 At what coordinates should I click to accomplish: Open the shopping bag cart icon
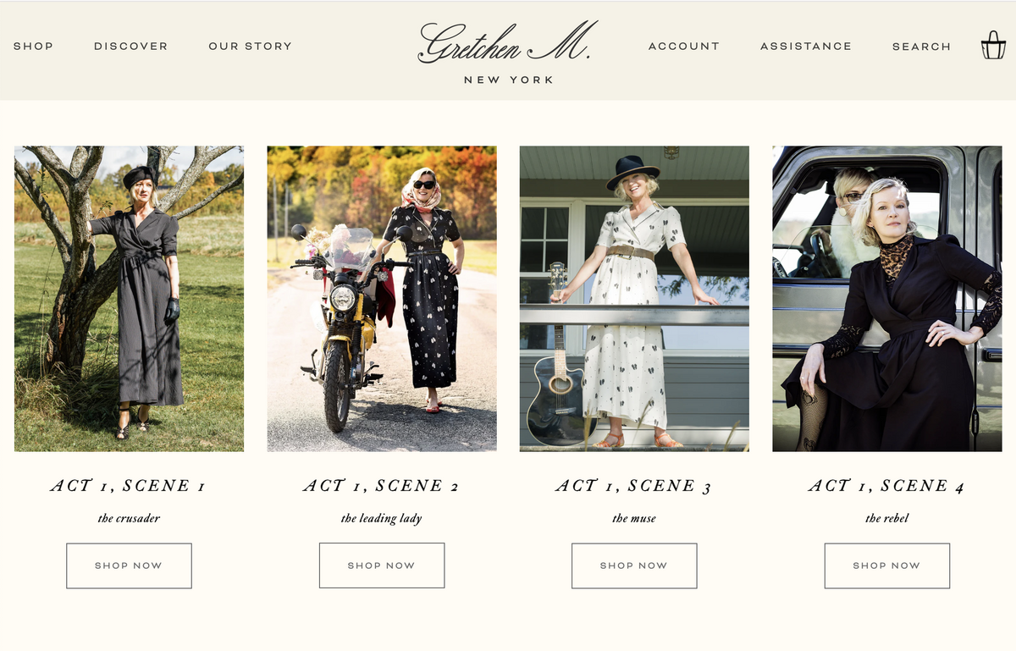pyautogui.click(x=993, y=45)
